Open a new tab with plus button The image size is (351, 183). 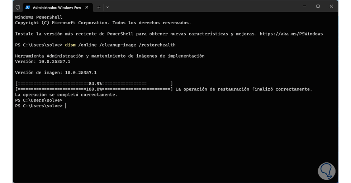point(99,7)
